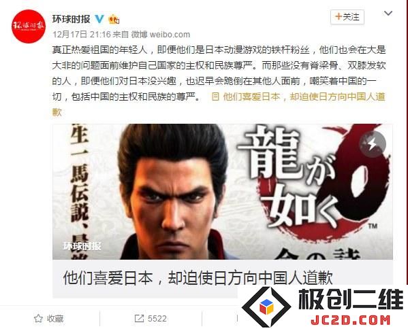This screenshot has height=329, width=408.
Task: Click the article icon before the headline link
Action: [x=215, y=97]
